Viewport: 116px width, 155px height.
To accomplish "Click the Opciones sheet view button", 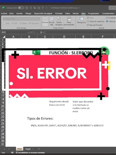I will pos(34,23).
